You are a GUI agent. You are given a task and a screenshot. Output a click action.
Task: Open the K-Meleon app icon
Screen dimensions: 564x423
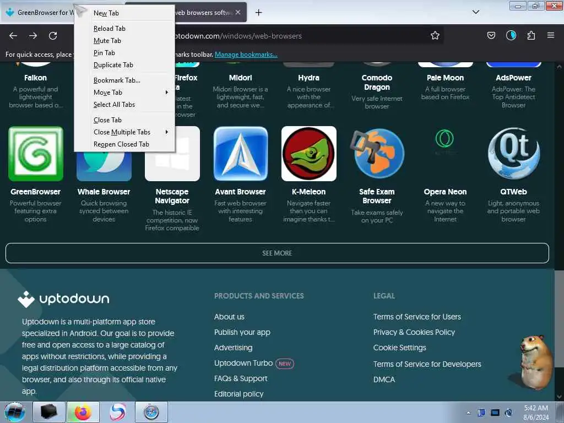pyautogui.click(x=308, y=154)
